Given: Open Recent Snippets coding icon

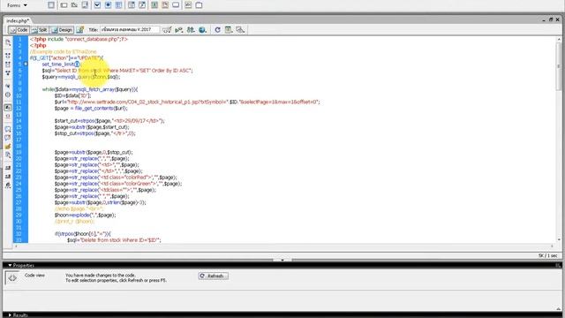Looking at the screenshot, I should 8,155.
